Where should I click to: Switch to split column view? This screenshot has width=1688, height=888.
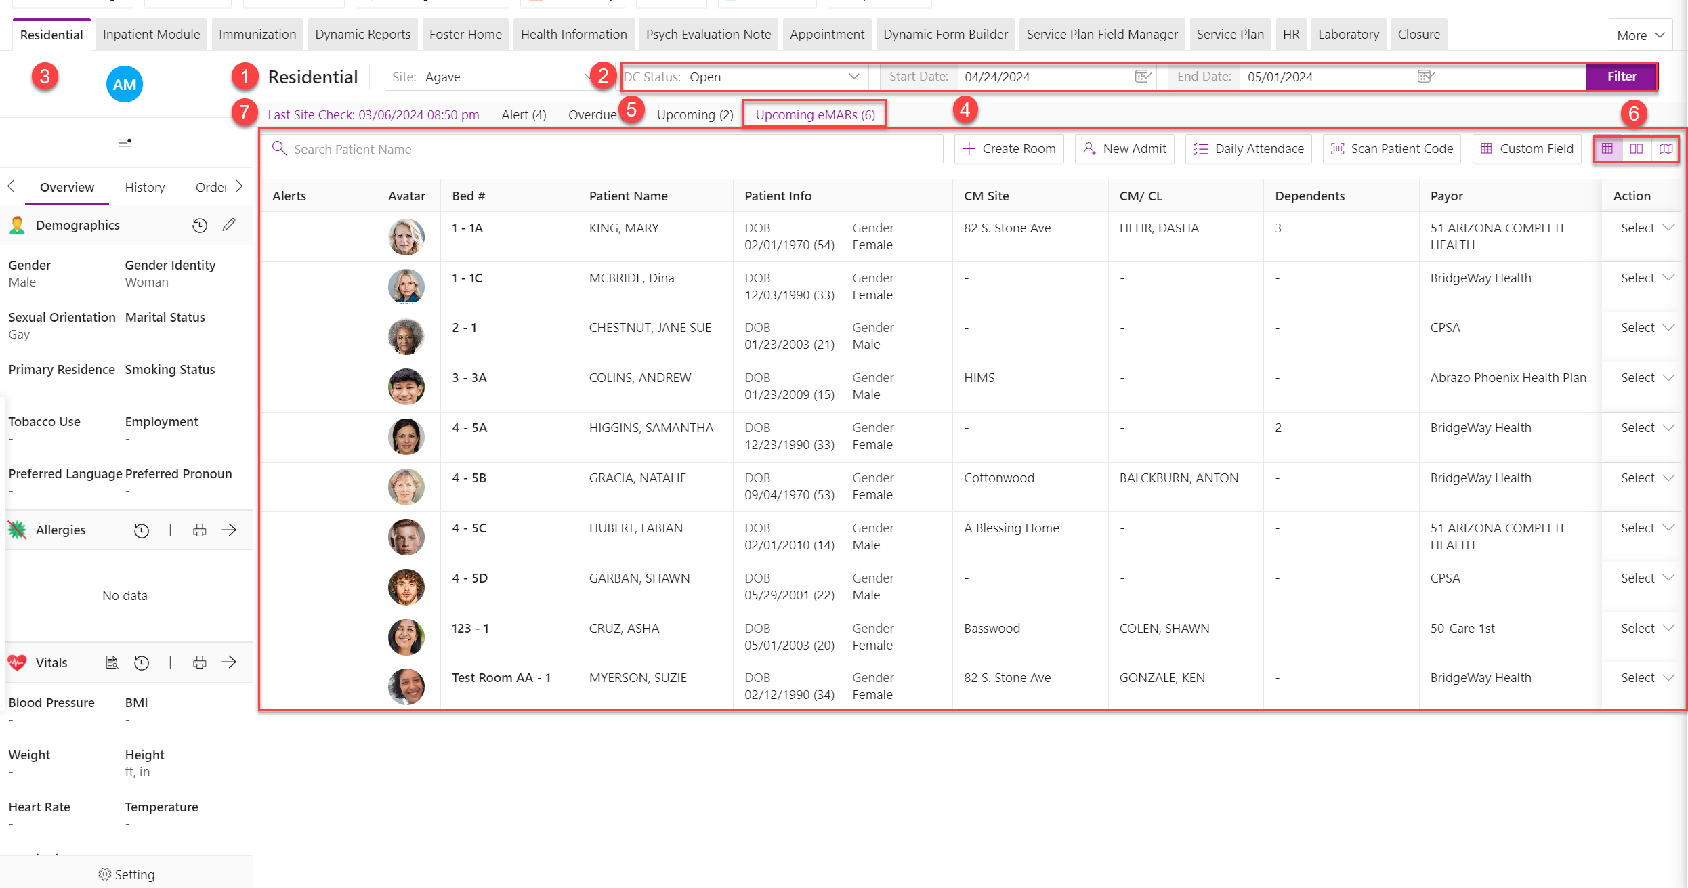point(1637,149)
